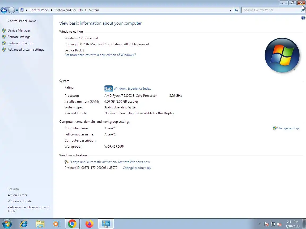Click the Control Panel taskbar button

[106, 224]
